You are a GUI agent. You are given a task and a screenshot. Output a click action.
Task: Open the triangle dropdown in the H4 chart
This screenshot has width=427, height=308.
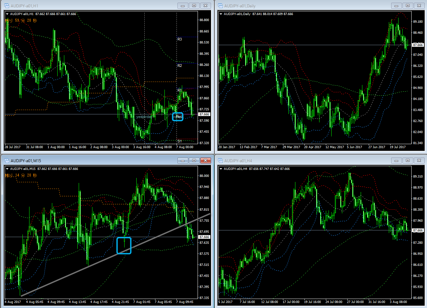click(221, 169)
